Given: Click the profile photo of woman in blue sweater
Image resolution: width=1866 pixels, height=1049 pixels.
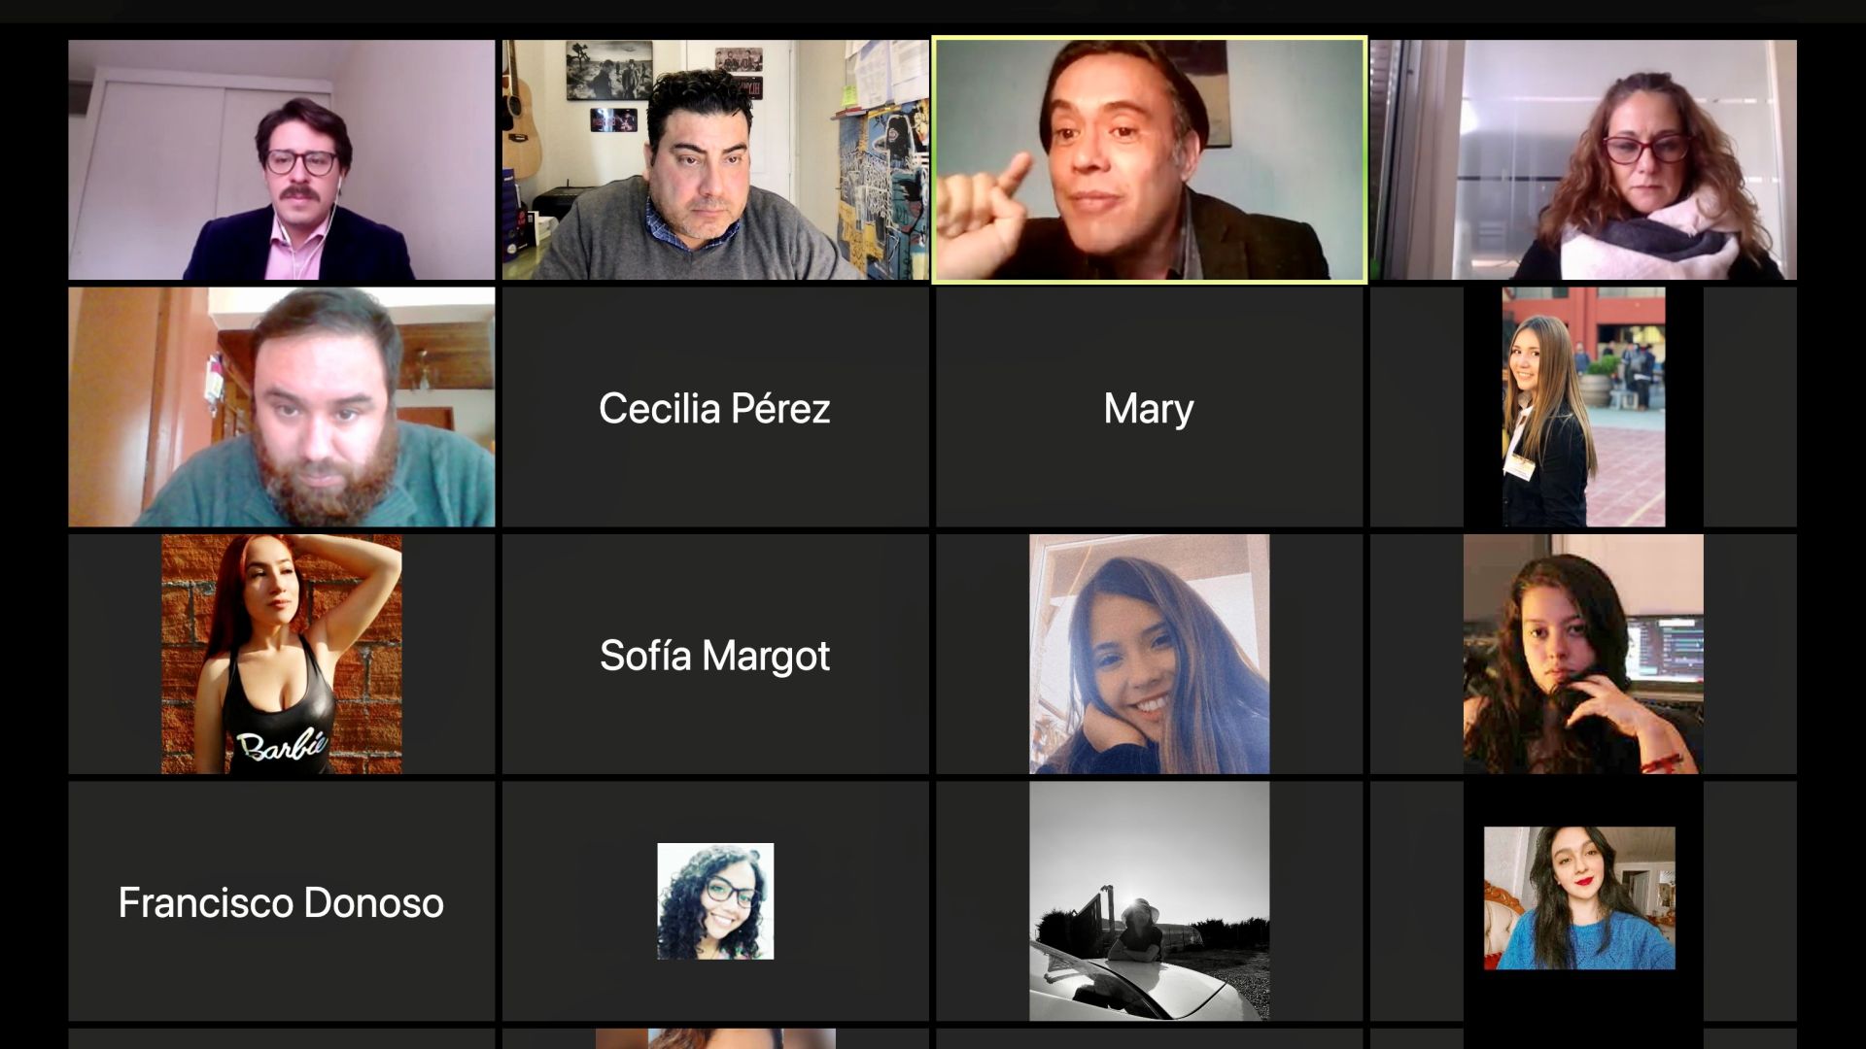Looking at the screenshot, I should click(1579, 898).
